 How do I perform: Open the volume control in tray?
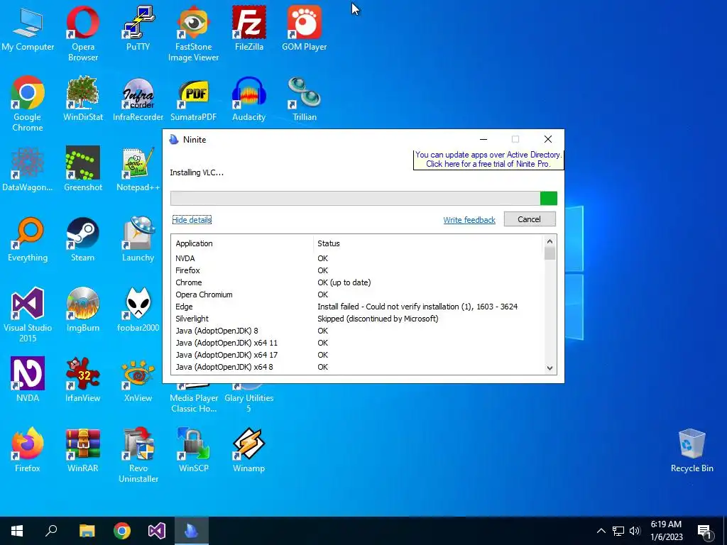click(x=635, y=531)
